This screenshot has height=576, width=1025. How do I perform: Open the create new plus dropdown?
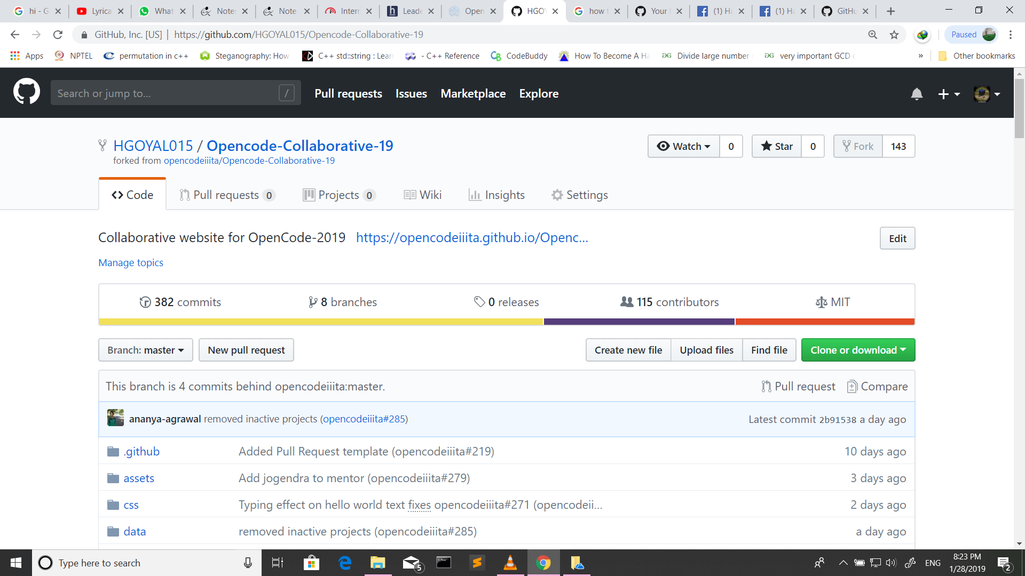pos(949,94)
